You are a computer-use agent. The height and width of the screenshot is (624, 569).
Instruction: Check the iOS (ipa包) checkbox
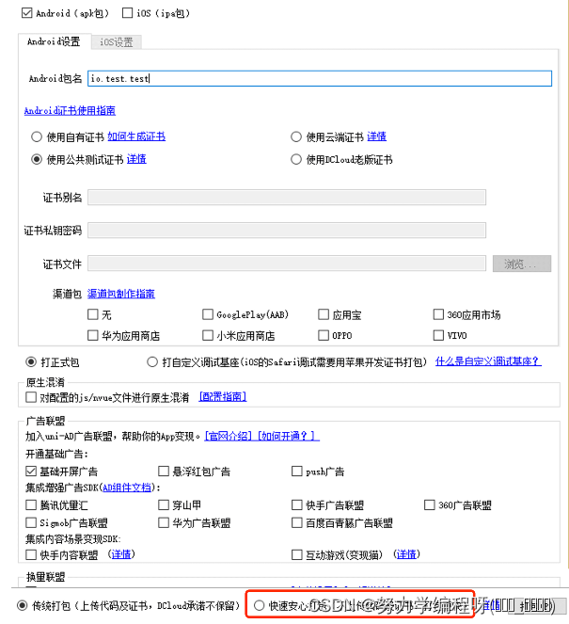pos(127,13)
